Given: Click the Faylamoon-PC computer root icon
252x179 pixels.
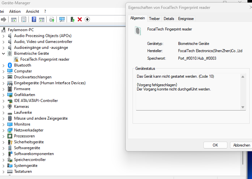Looking at the screenshot, I should coord(4,30).
